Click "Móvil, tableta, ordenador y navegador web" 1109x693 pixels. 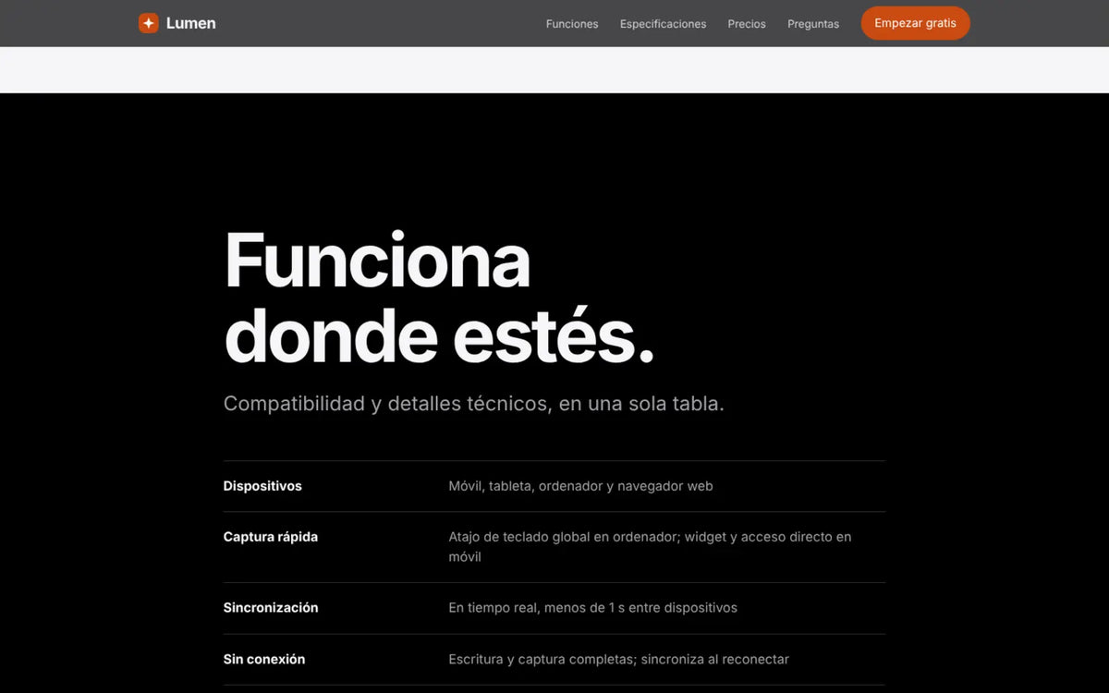[580, 486]
